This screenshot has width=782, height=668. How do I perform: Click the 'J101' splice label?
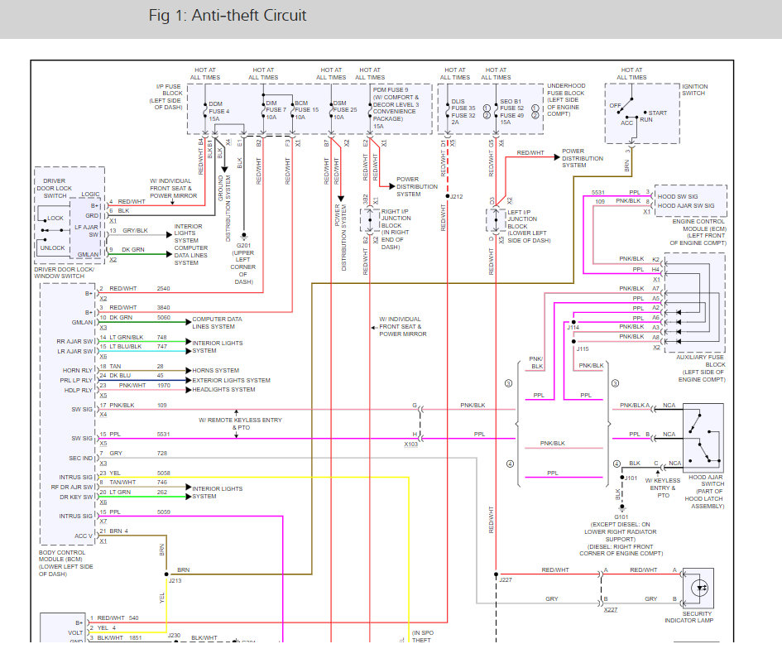631,478
